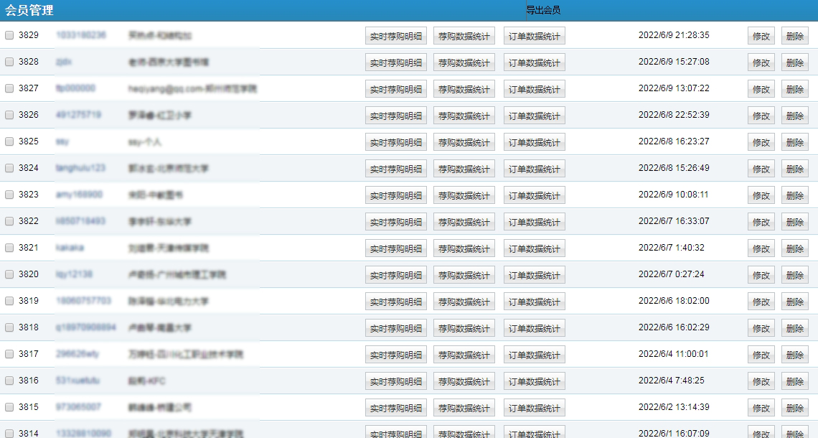Delete member 3823 with 删除 button
This screenshot has height=438, width=818.
(x=794, y=195)
